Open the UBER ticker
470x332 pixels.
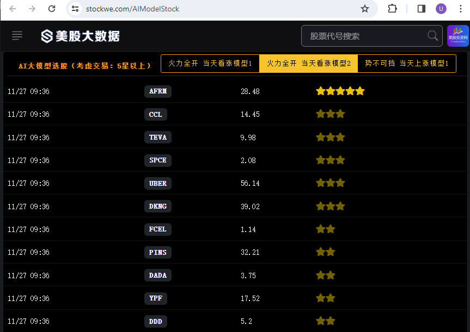pos(158,183)
